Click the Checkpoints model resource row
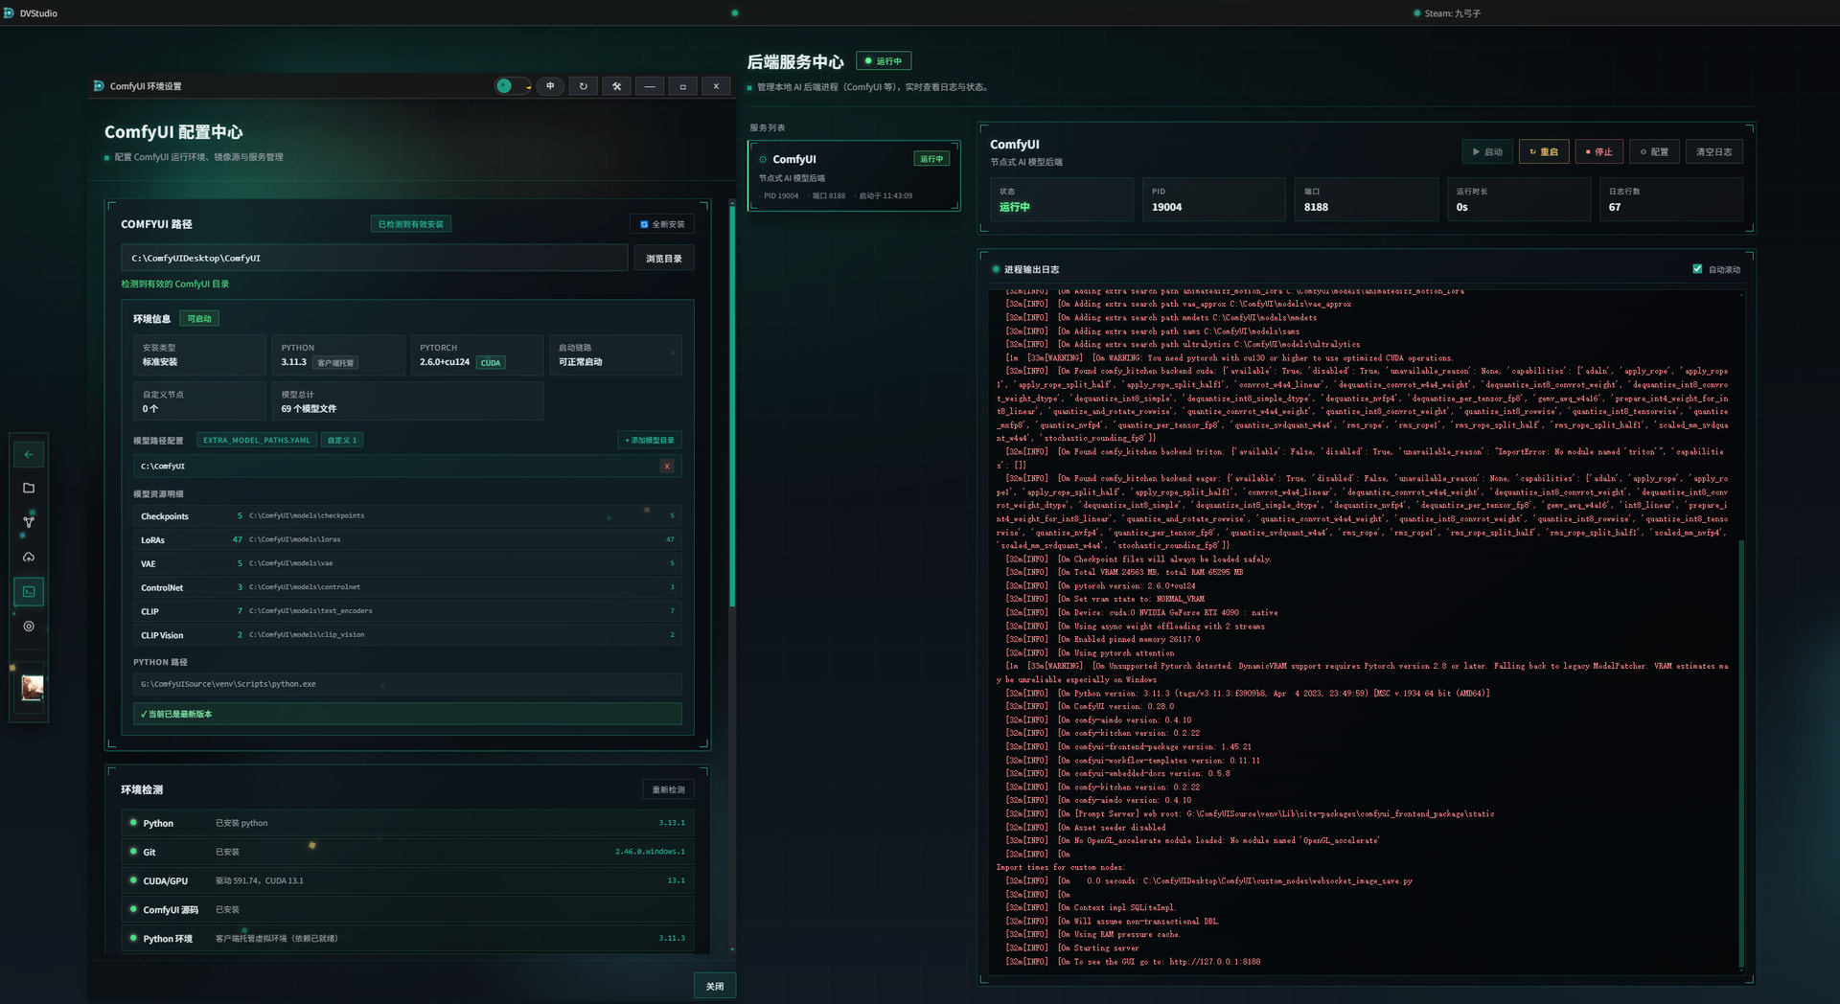The image size is (1840, 1004). (x=407, y=516)
